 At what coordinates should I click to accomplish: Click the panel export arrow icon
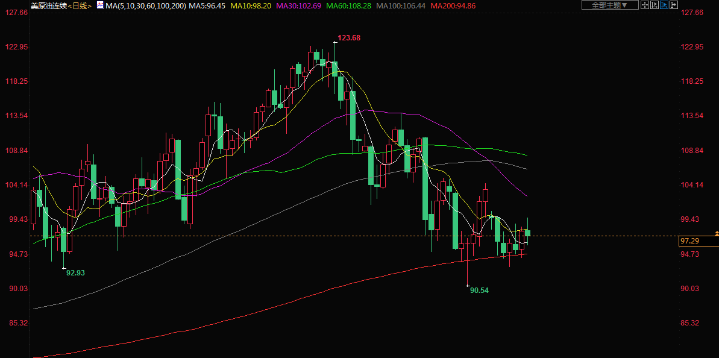[674, 5]
